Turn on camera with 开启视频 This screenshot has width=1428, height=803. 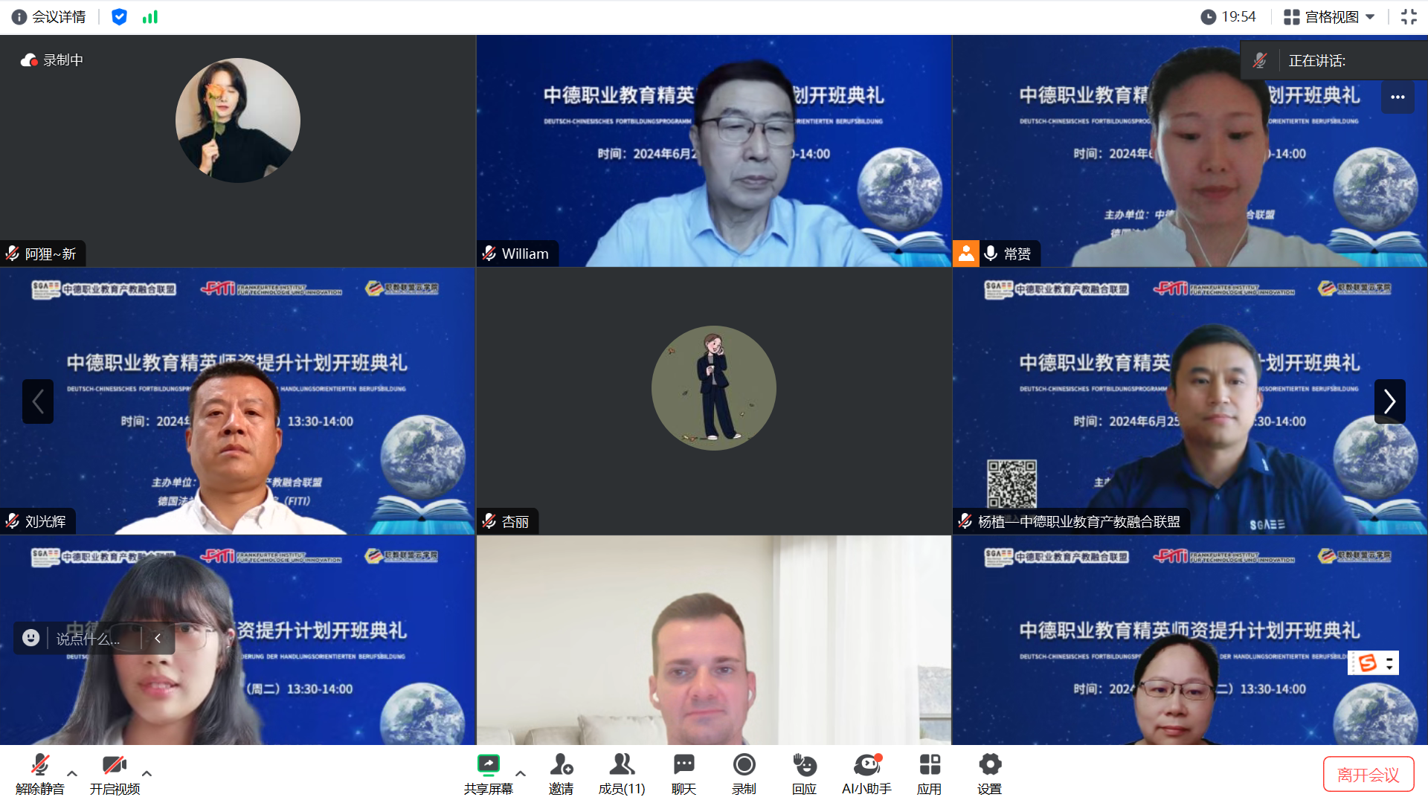[115, 774]
